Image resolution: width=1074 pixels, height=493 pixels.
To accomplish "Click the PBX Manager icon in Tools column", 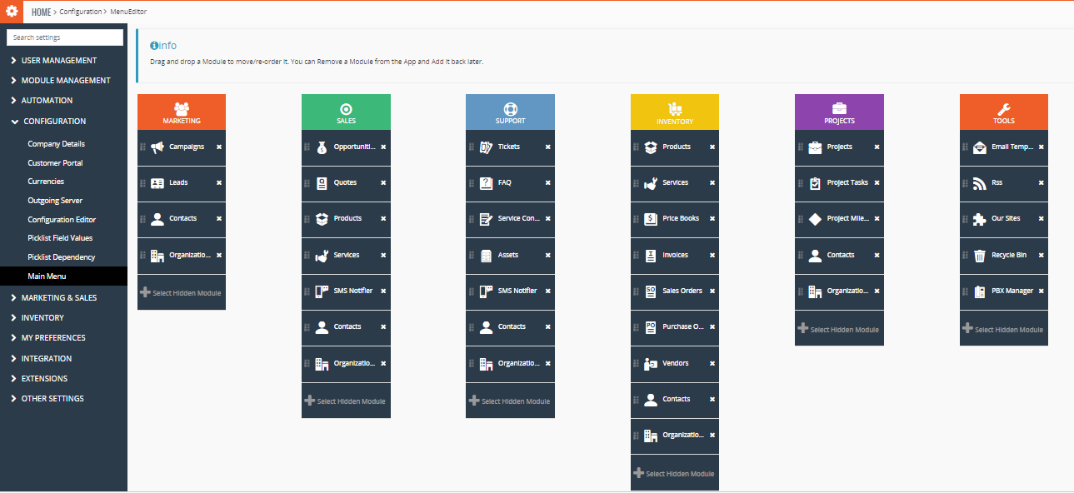I will [x=979, y=291].
